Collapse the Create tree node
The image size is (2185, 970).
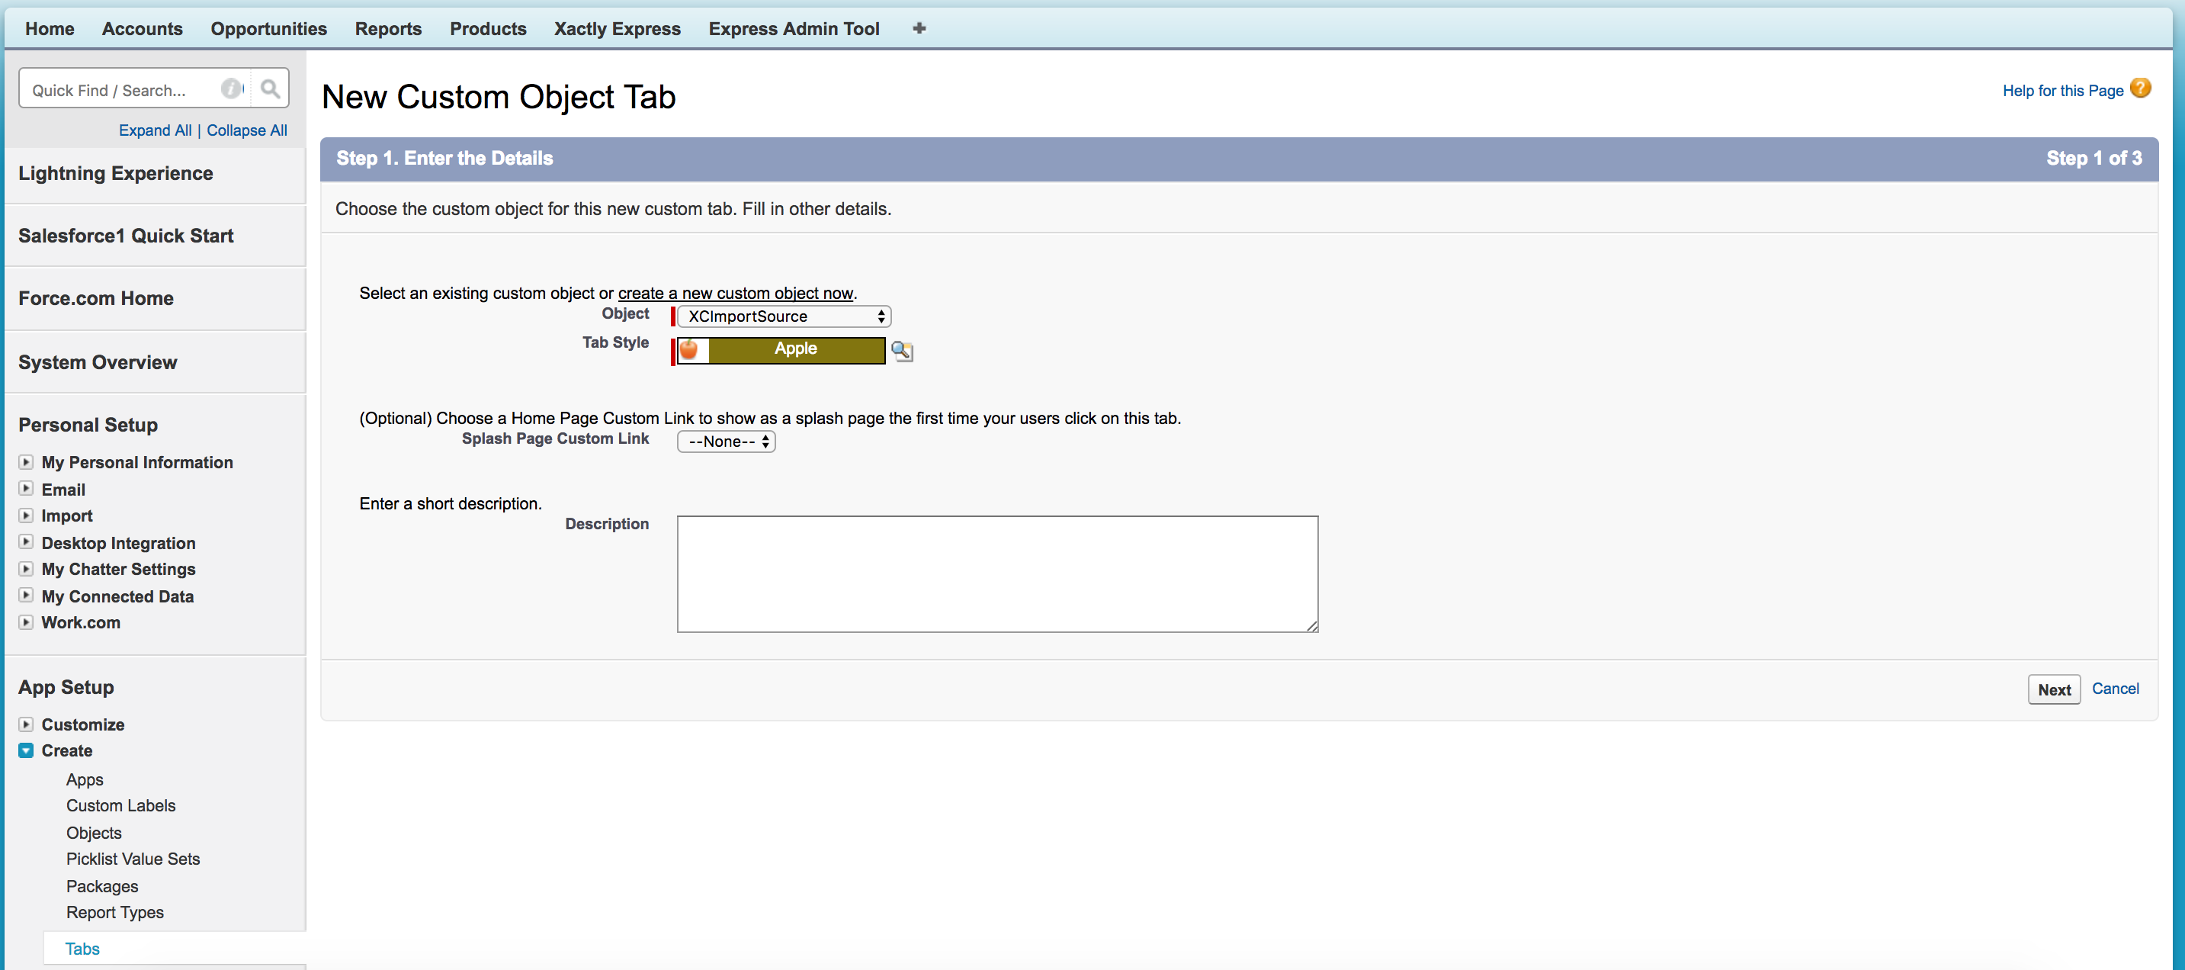coord(26,750)
